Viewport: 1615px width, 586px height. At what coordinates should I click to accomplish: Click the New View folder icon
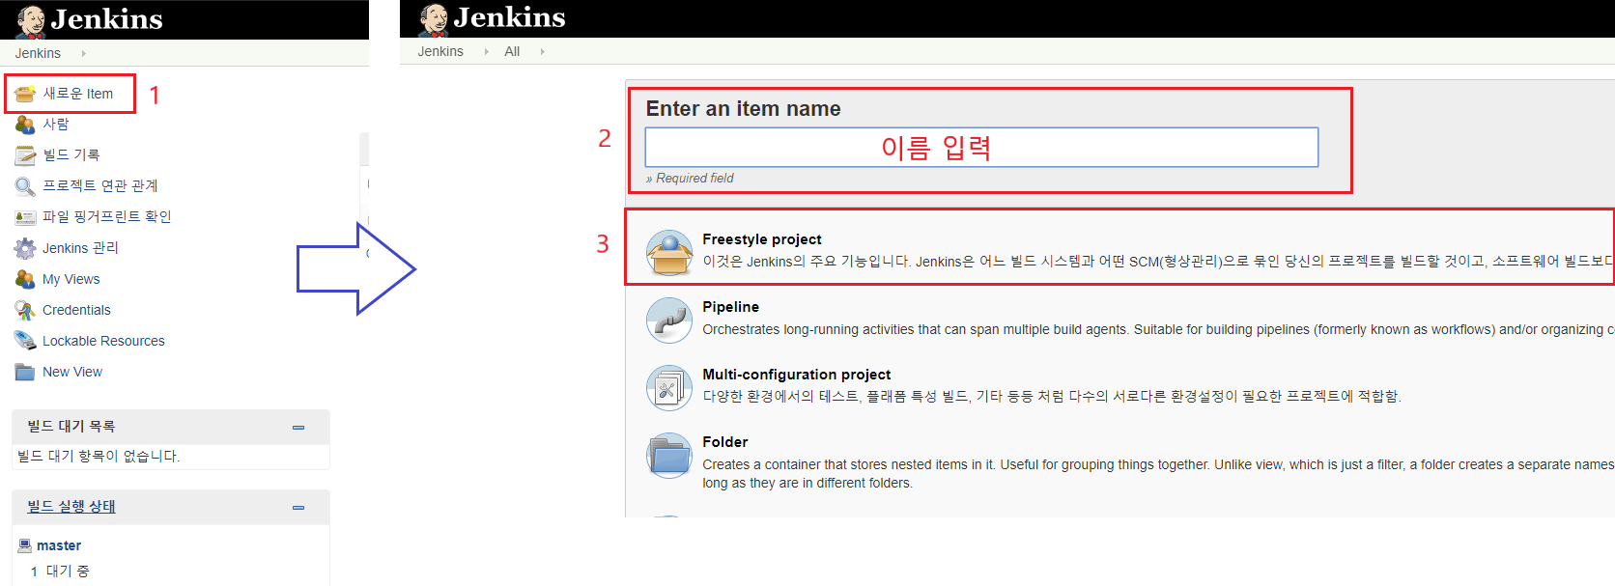pyautogui.click(x=25, y=372)
